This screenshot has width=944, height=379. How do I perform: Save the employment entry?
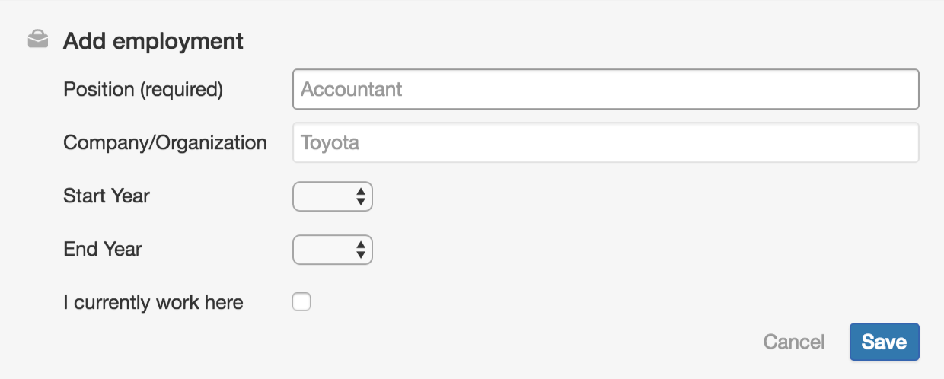[x=884, y=342]
